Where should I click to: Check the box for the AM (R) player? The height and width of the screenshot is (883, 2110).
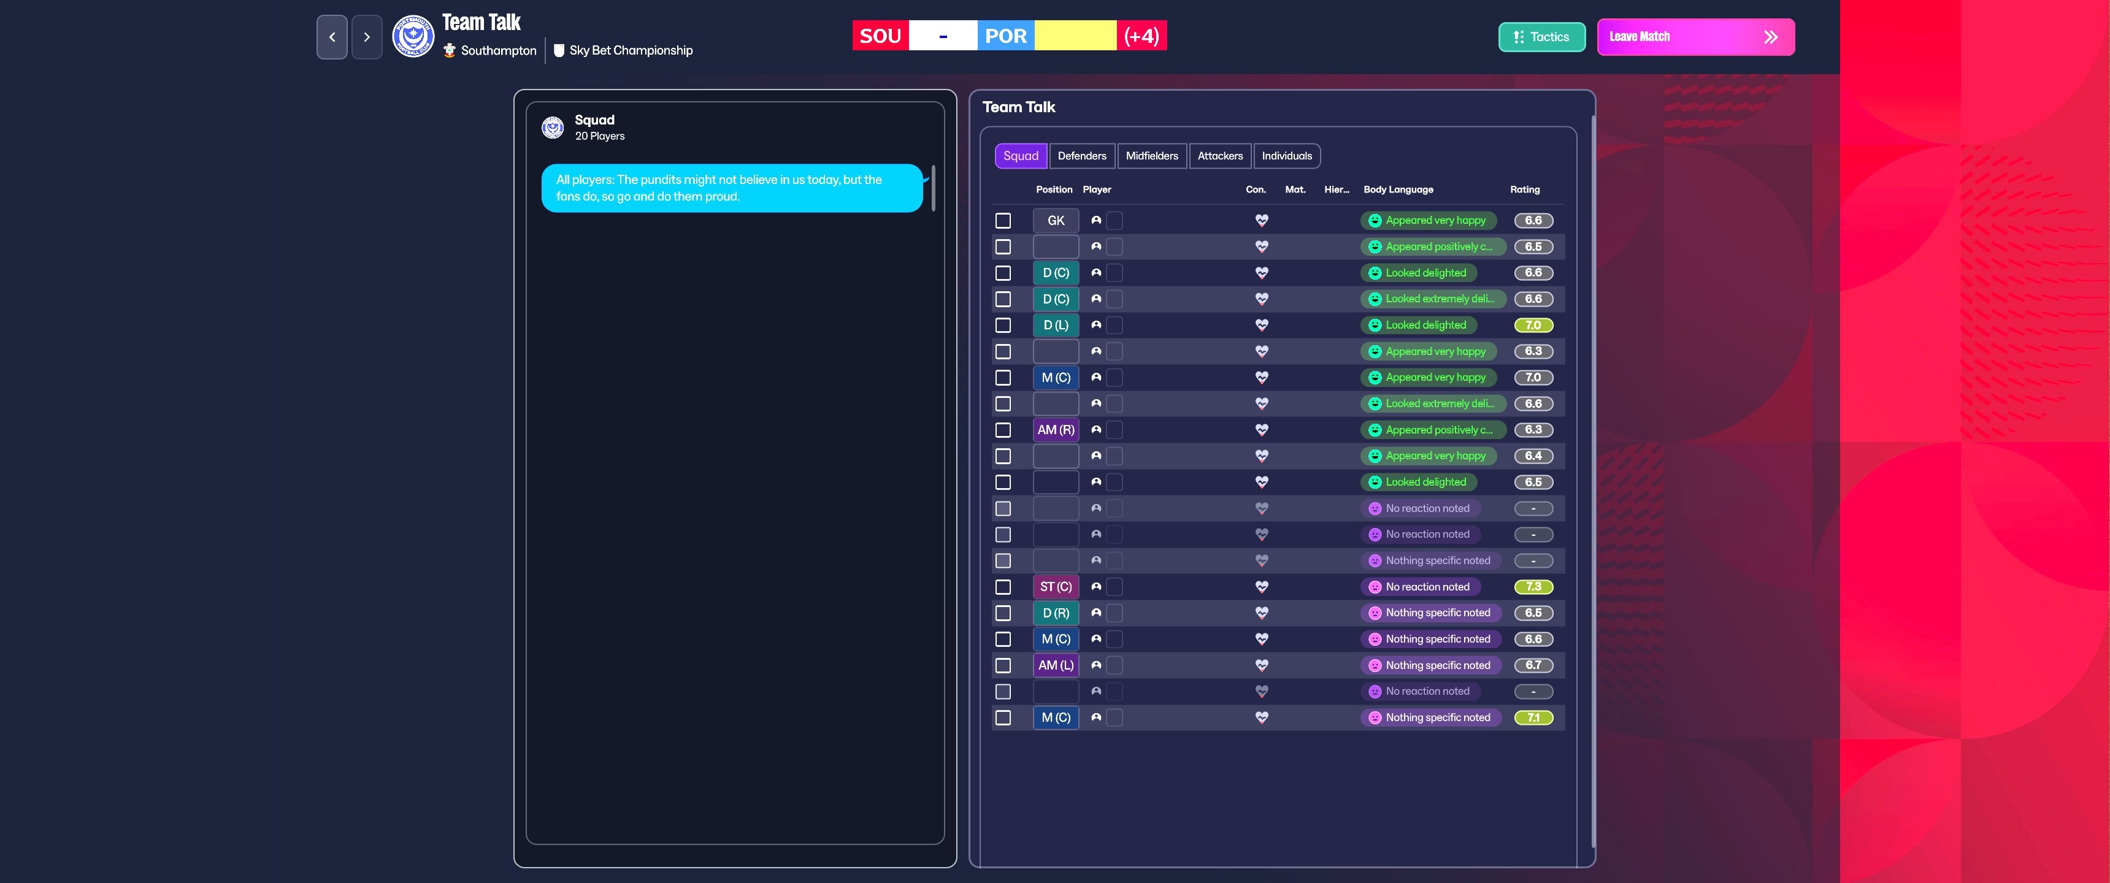[x=1003, y=430]
